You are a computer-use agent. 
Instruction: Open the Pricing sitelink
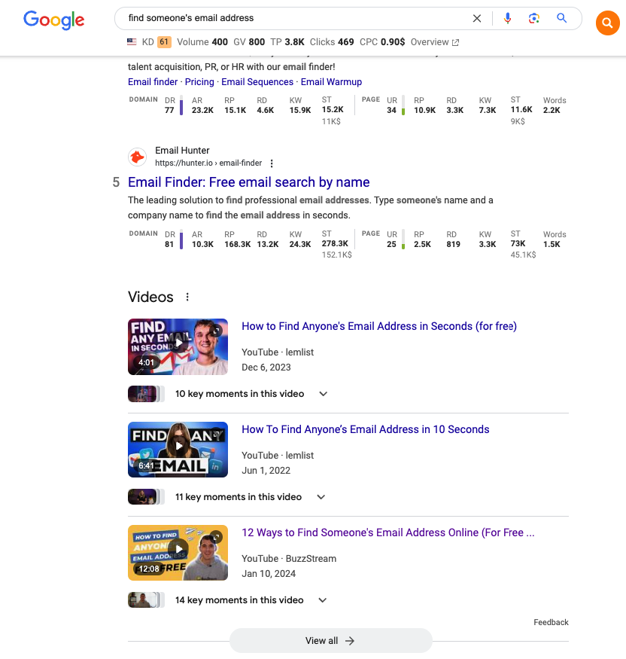click(x=199, y=82)
